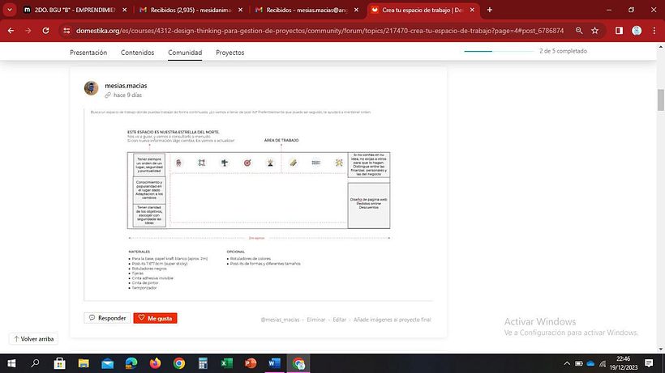The width and height of the screenshot is (665, 373).
Task: Launch Firefox from taskbar
Action: [155, 363]
